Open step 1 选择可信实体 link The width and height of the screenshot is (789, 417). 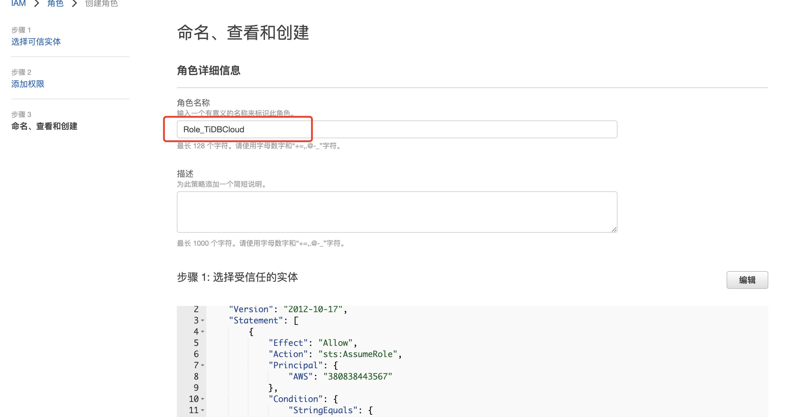[36, 42]
